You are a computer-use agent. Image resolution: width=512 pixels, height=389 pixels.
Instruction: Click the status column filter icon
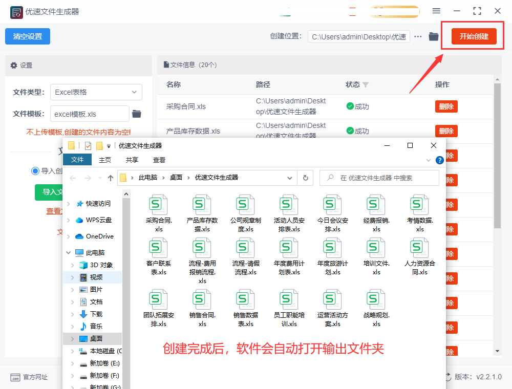point(365,84)
